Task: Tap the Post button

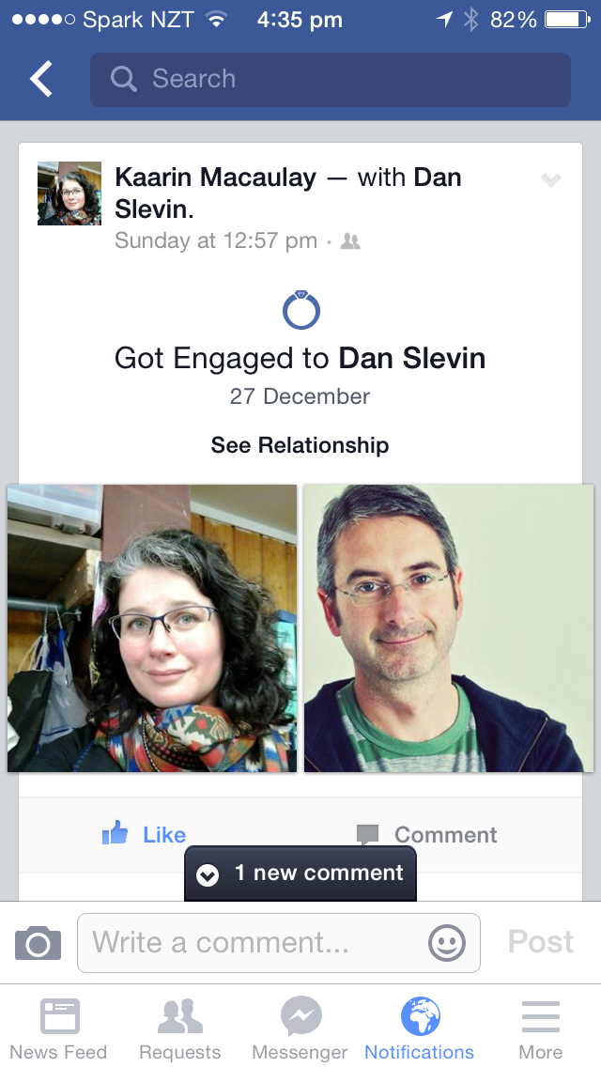Action: point(540,942)
